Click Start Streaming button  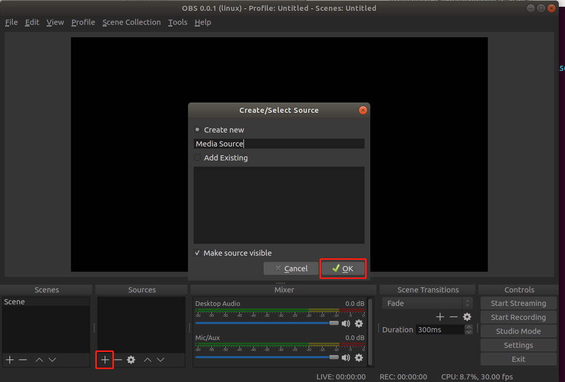tap(518, 303)
